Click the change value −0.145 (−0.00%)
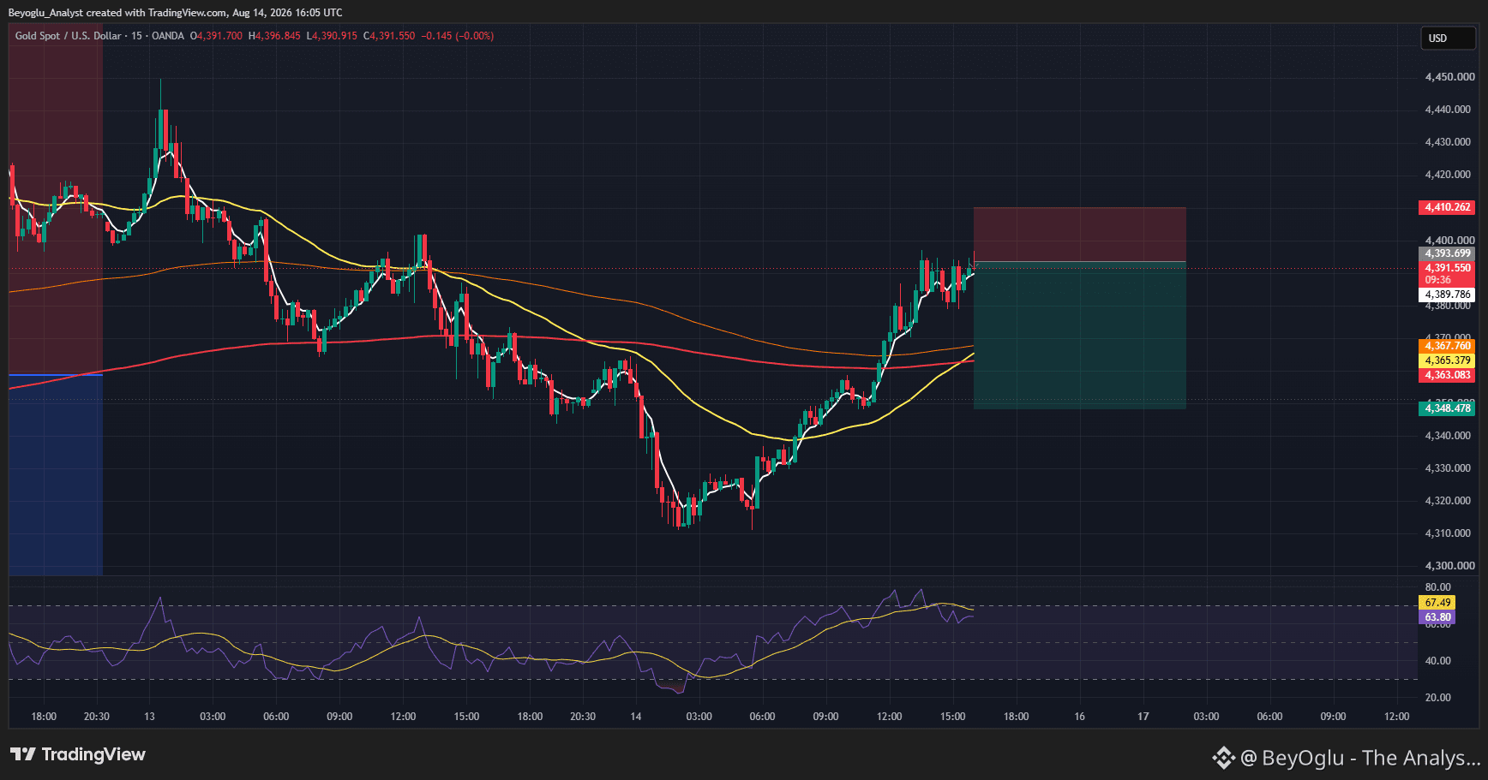 click(x=458, y=36)
